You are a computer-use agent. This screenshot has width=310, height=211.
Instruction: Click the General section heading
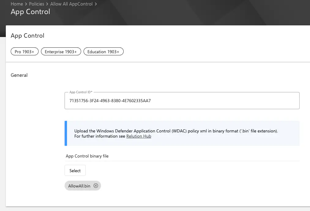point(19,75)
